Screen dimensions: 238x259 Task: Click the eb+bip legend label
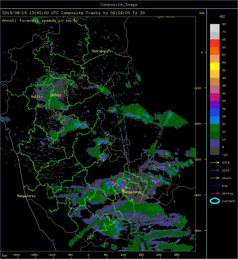[x=228, y=193]
